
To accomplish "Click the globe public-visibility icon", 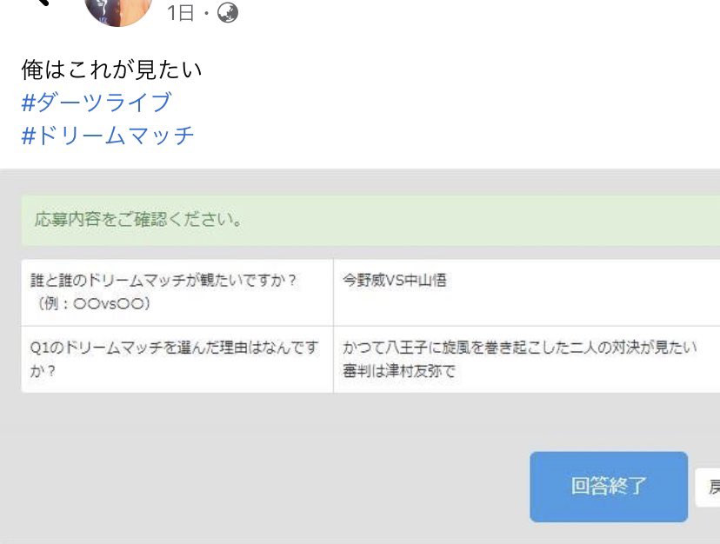I will 227,12.
